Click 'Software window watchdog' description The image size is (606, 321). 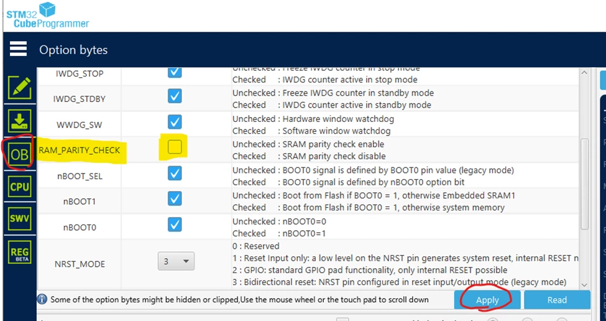pos(337,131)
